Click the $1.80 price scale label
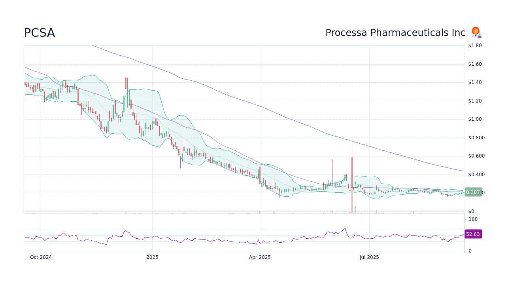This screenshot has width=506, height=285. pos(474,45)
